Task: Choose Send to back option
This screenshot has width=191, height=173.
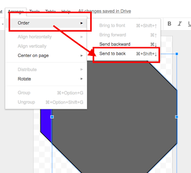Action: [x=127, y=54]
